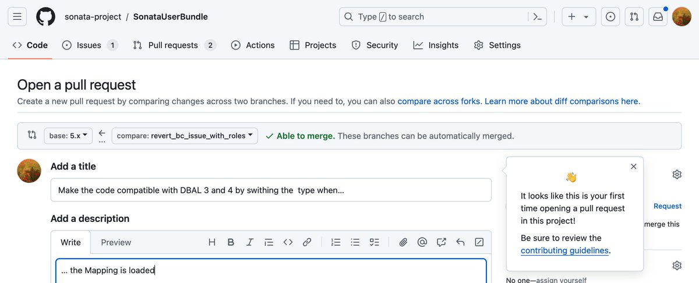Insert a quote using toolbar icon
699x283 pixels.
coord(269,242)
